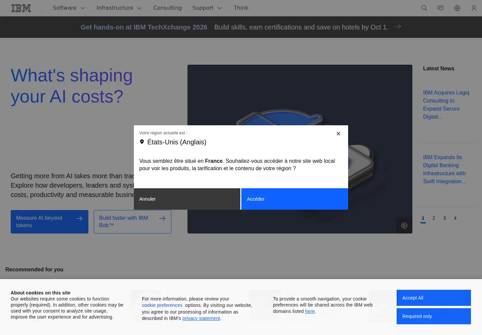
Task: Open the privacy statement link
Action: pos(201,318)
